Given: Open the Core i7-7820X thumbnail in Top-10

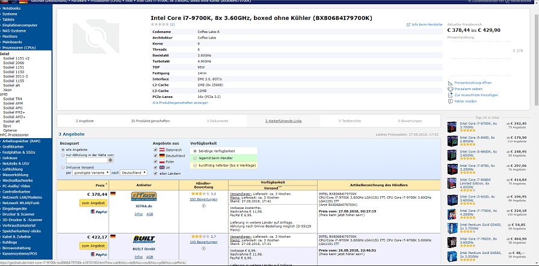Looking at the screenshot, I should (451, 243).
